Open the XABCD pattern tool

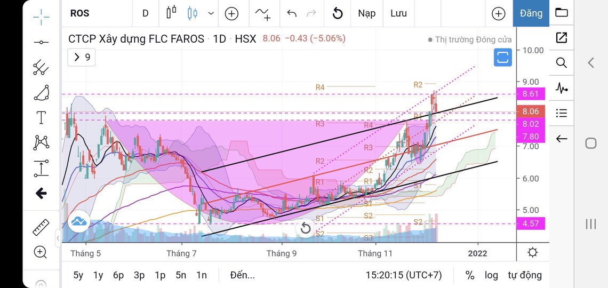click(x=41, y=142)
